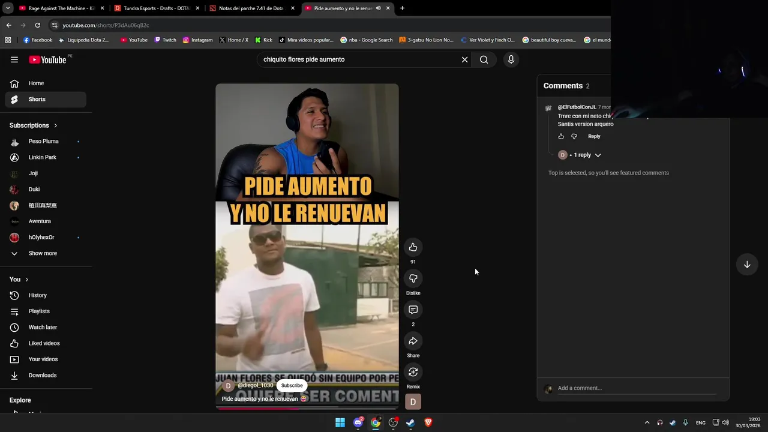Image resolution: width=768 pixels, height=432 pixels.
Task: Clear the search box with the X icon
Action: (x=464, y=59)
